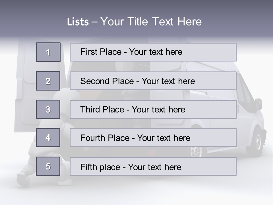Click the van's rear wheel
273x205 pixels.
point(196,151)
